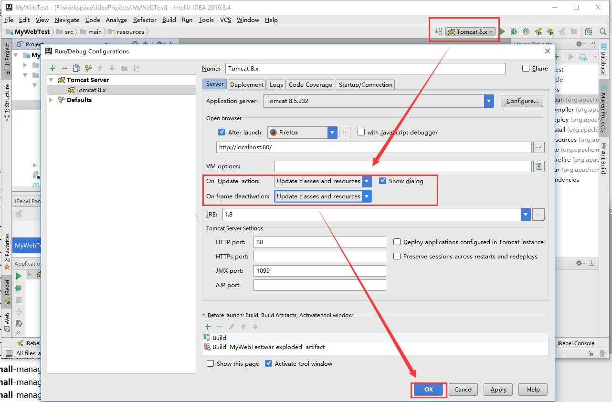Collapse the Before launch section
The image size is (612, 402).
pos(204,315)
